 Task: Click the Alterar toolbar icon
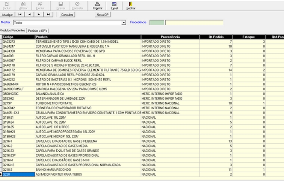[x=23, y=6]
